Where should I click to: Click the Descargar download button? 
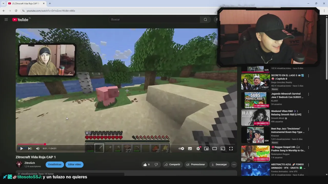[219, 165]
